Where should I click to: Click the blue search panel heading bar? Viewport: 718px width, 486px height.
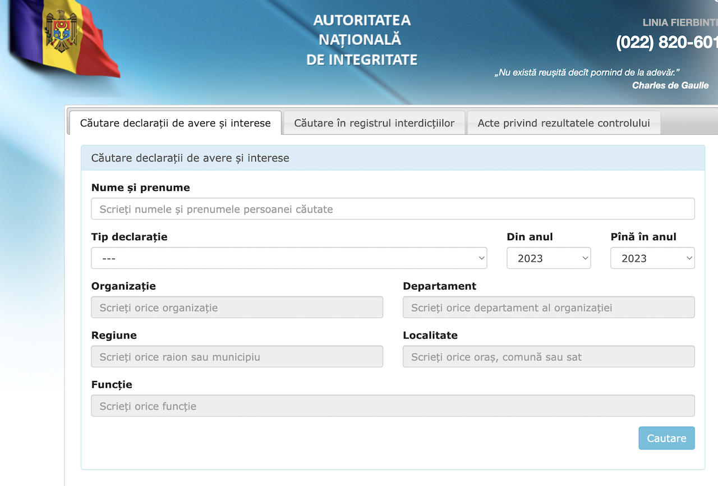click(x=393, y=158)
